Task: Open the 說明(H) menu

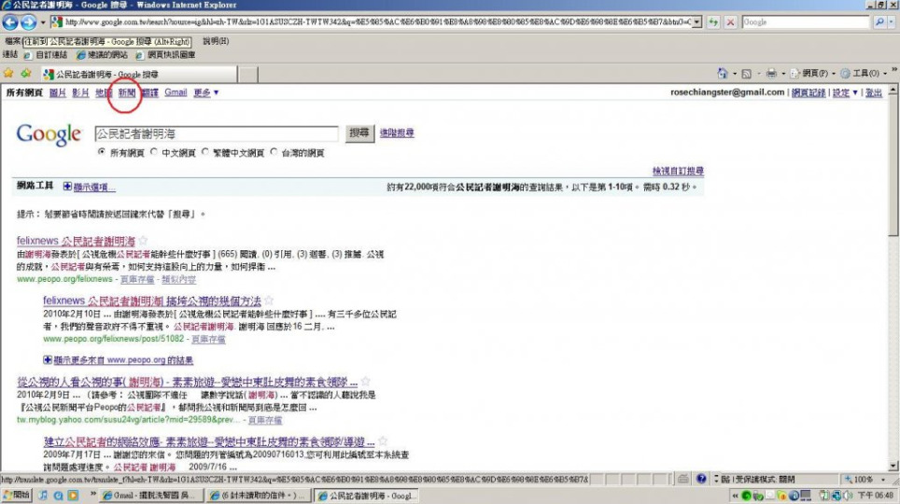Action: 216,41
